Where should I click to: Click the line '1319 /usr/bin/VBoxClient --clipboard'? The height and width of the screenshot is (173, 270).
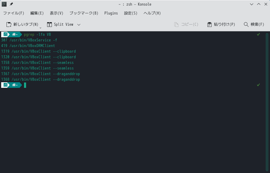(x=39, y=51)
